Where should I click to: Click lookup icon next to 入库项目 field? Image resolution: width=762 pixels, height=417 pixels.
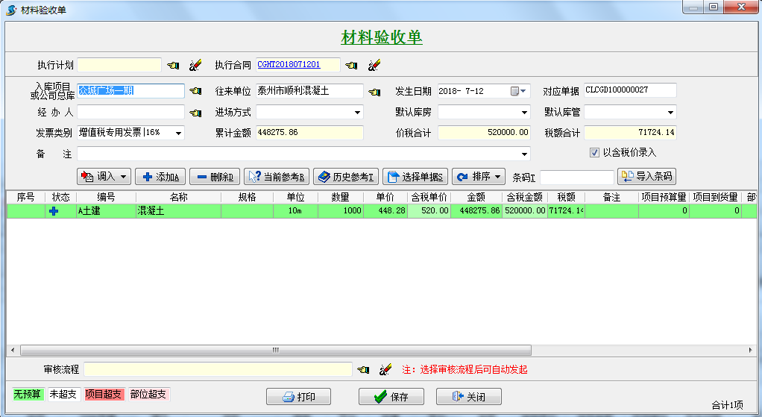[195, 91]
